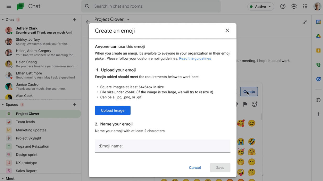Open the Google apps grid

point(305,7)
